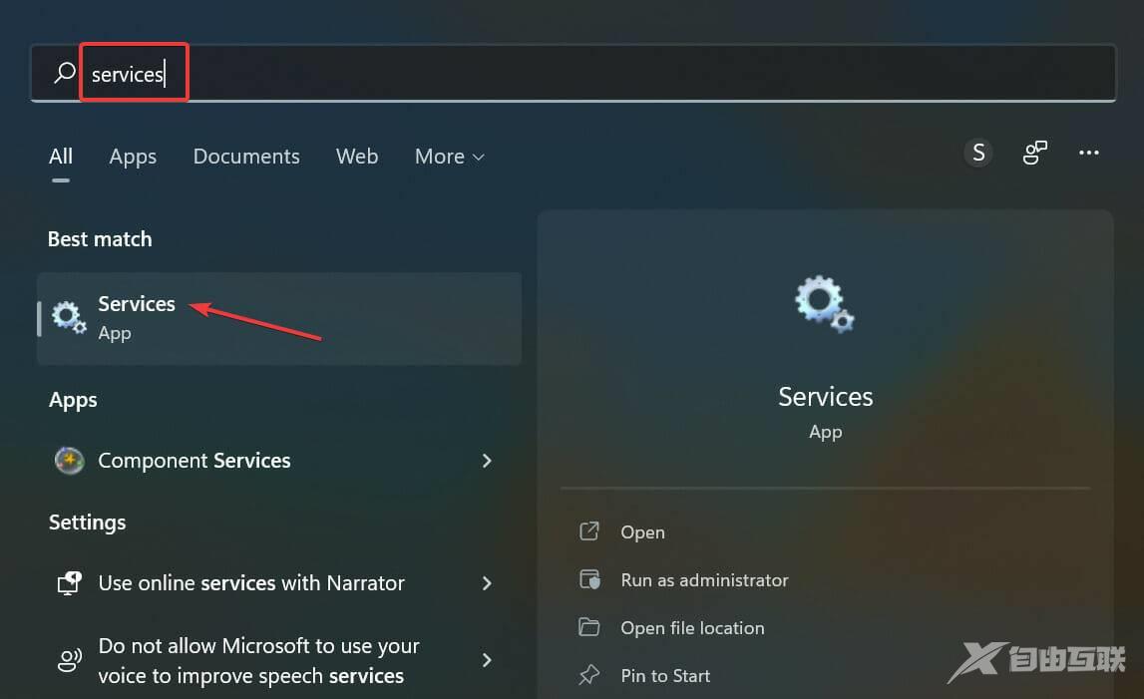Click the large Services gear icon in preview
Screen dimensions: 1144x699
click(x=825, y=303)
